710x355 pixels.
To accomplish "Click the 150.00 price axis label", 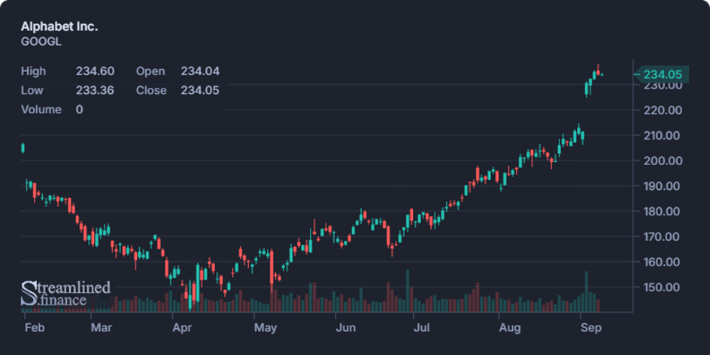I will 663,287.
